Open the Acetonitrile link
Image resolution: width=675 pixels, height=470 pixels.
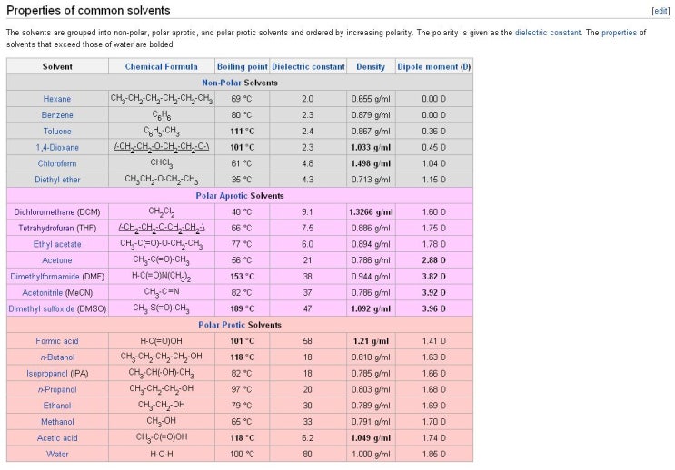[x=44, y=293]
